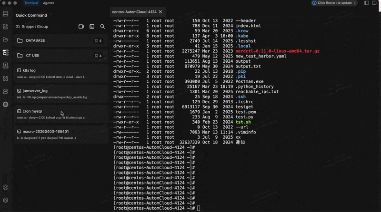381x212 pixels.
Task: Click the Quick Command panel title
Action: tap(31, 15)
